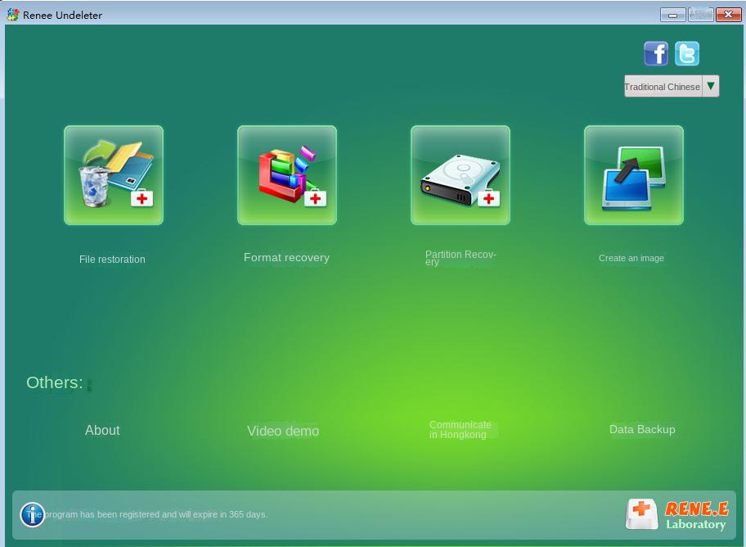Screen dimensions: 746x547
Task: Open the Video demo link
Action: [283, 432]
